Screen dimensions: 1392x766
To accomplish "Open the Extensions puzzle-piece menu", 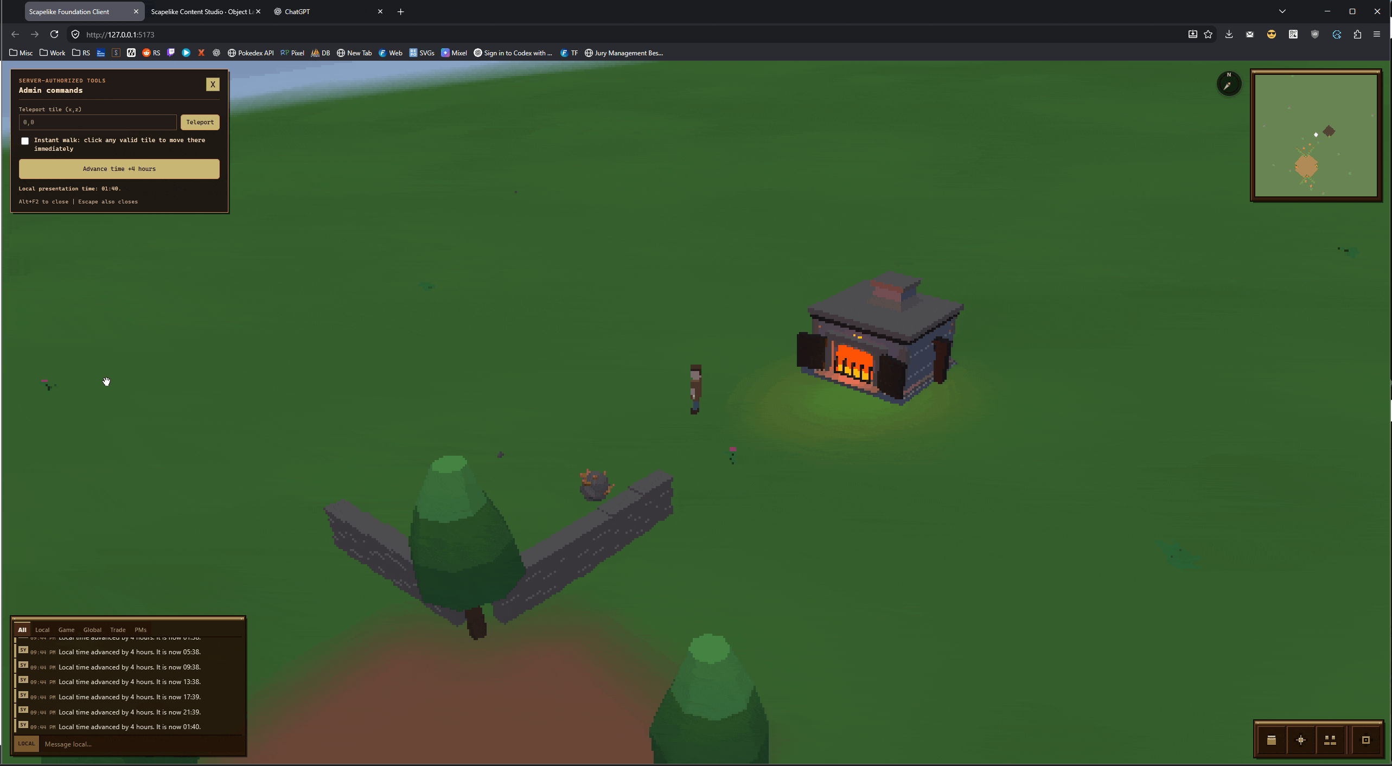I will pyautogui.click(x=1357, y=34).
